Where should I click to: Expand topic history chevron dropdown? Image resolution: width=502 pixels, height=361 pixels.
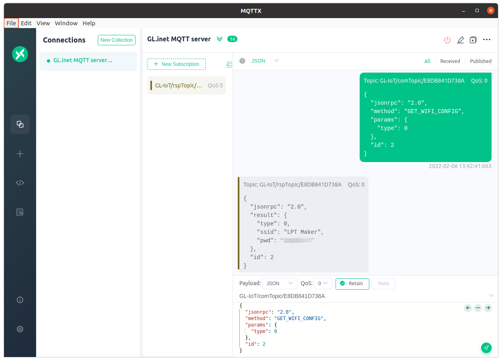pos(491,296)
